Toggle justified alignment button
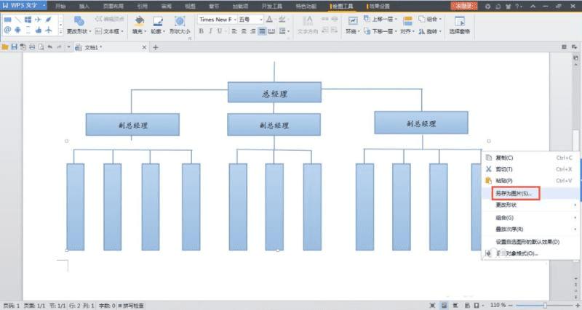 click(262, 31)
